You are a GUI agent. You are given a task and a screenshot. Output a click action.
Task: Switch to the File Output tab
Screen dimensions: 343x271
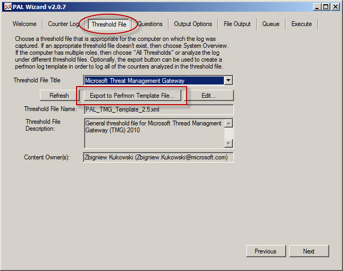237,24
